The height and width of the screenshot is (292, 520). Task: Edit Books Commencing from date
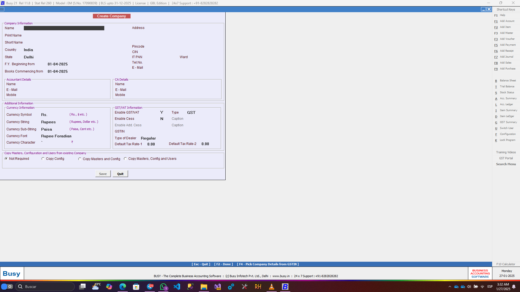click(58, 71)
